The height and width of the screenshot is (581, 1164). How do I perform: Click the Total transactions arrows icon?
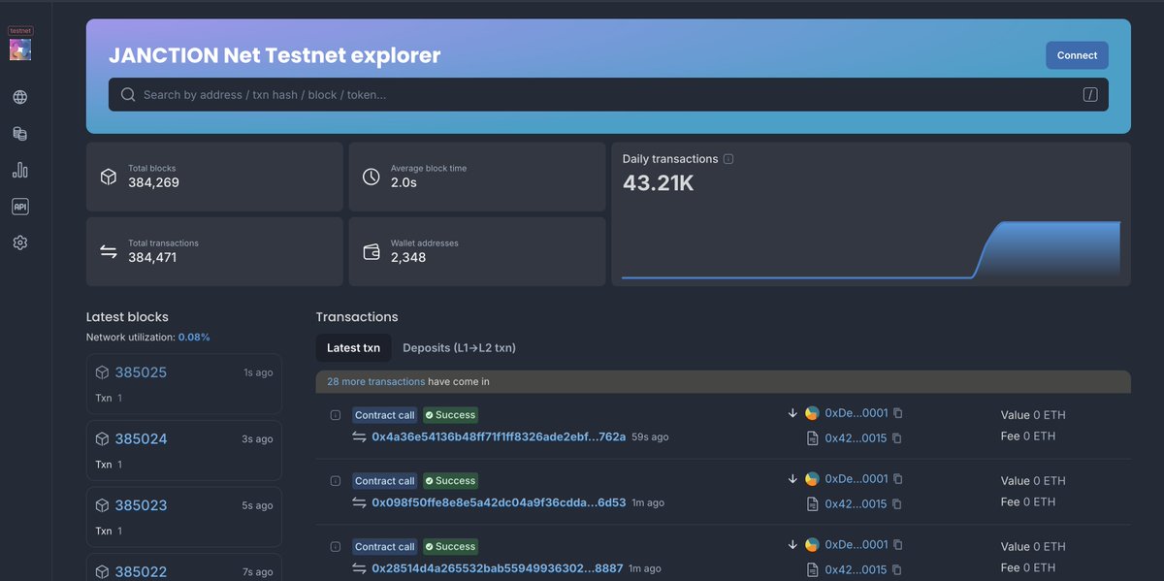109,251
